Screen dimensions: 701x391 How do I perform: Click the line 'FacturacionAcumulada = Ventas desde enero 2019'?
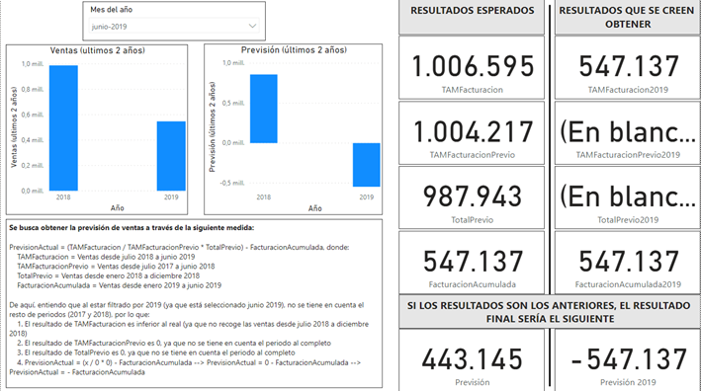119,285
